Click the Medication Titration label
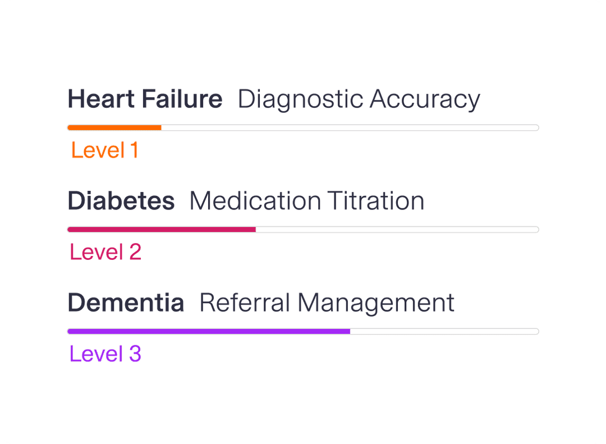Screen dimensions: 606x444 pyautogui.click(x=306, y=201)
